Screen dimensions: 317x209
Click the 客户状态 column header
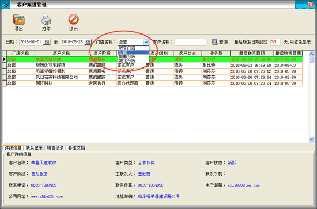187,54
